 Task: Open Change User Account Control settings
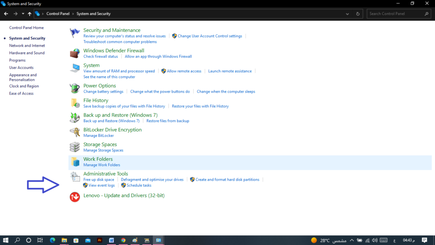tap(210, 36)
